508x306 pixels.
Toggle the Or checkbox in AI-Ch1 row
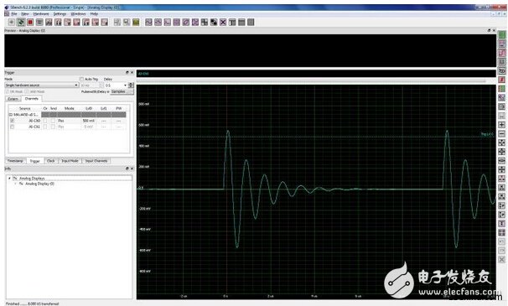click(45, 127)
